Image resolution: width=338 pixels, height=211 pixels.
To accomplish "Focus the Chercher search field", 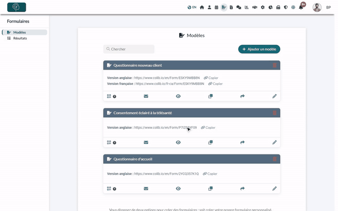I will tap(129, 49).
